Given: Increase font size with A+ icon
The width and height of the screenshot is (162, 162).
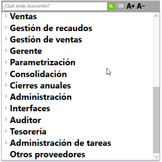Looking at the screenshot, I should pos(131,6).
